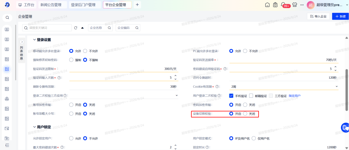Click the refresh icon beside the search box
This screenshot has width=349, height=150.
(75, 28)
